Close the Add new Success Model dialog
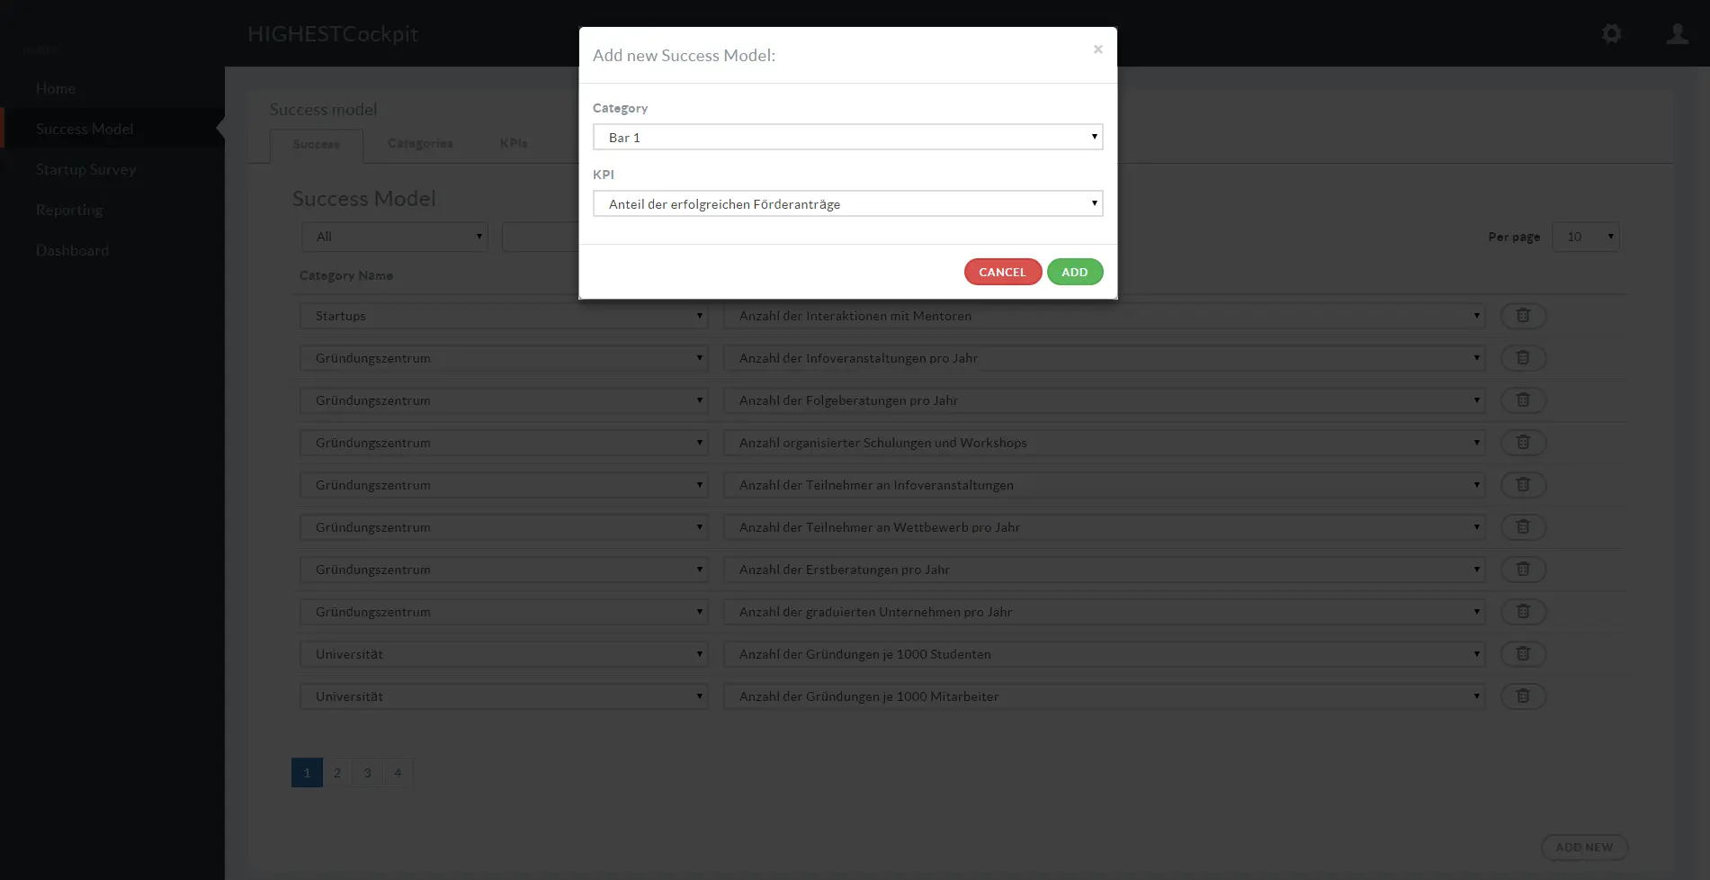The height and width of the screenshot is (880, 1710). click(1097, 49)
